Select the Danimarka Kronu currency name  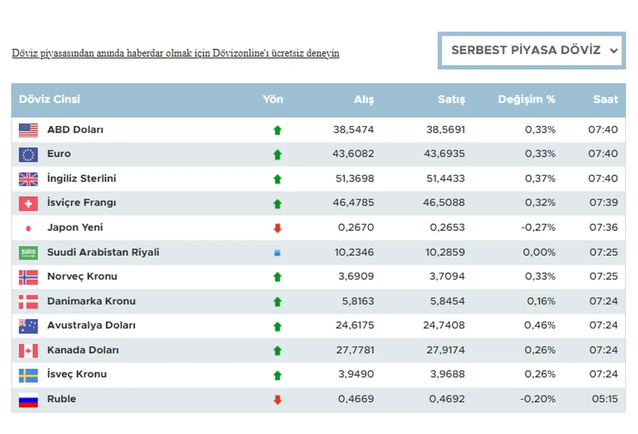[x=91, y=301]
